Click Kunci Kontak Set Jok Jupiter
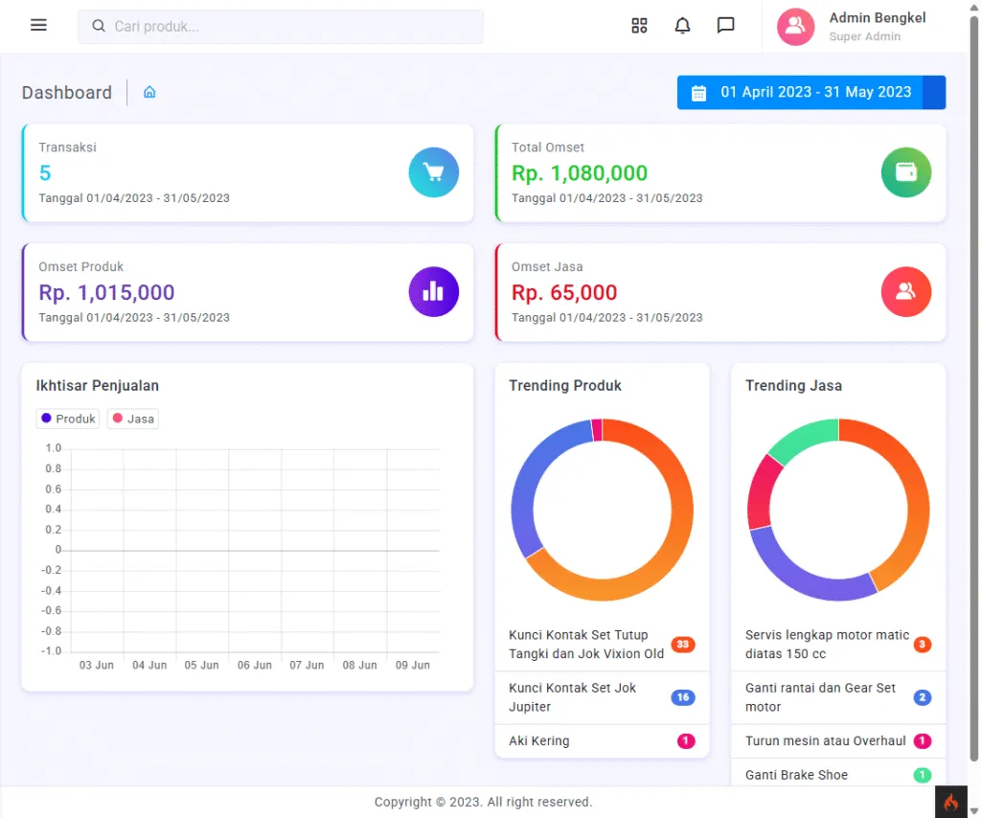 [572, 697]
